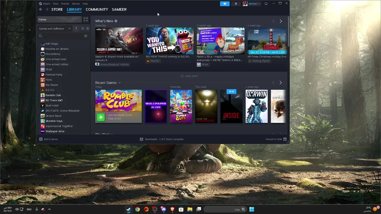Toggle the microphone icon in system tray
Screen dimensions: 381x214
pyautogui.click(x=37, y=209)
